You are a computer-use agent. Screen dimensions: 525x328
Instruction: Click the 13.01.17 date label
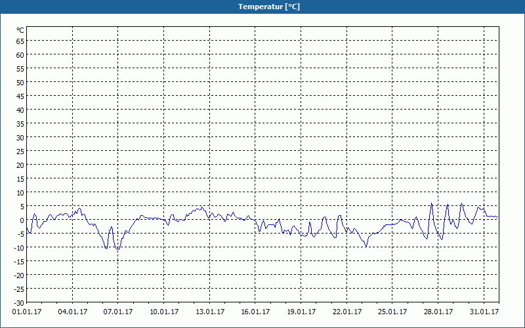tap(210, 312)
